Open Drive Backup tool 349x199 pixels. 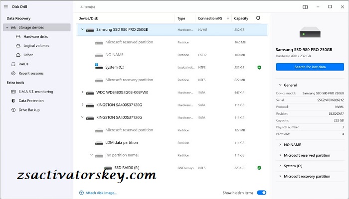point(29,110)
